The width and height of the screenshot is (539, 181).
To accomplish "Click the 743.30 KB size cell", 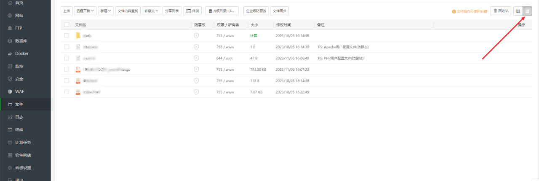I will coord(258,69).
